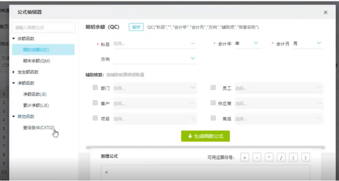Screen dimensions: 339x181
Task: Expand the 发生额函数 tree group
Action: click(14, 72)
